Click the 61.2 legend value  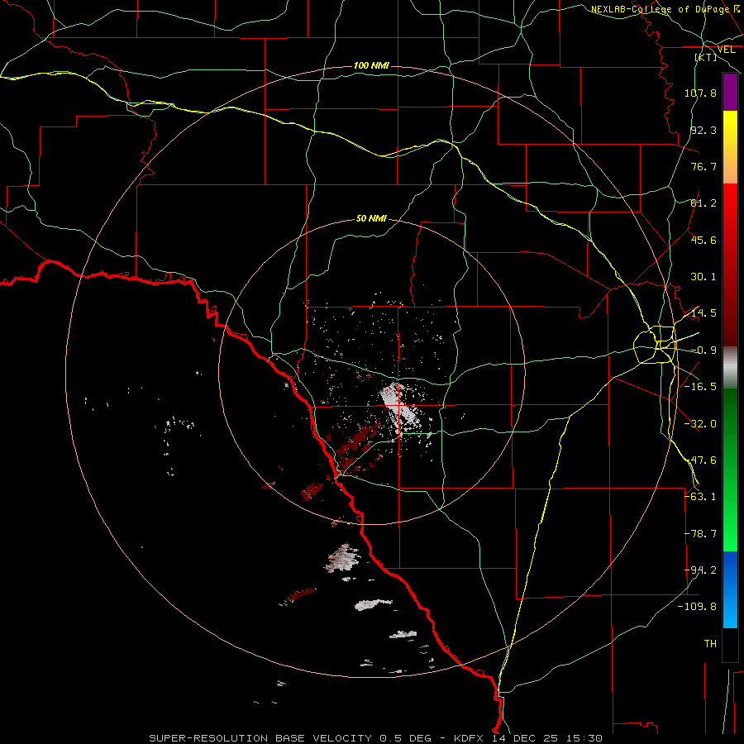pyautogui.click(x=703, y=203)
